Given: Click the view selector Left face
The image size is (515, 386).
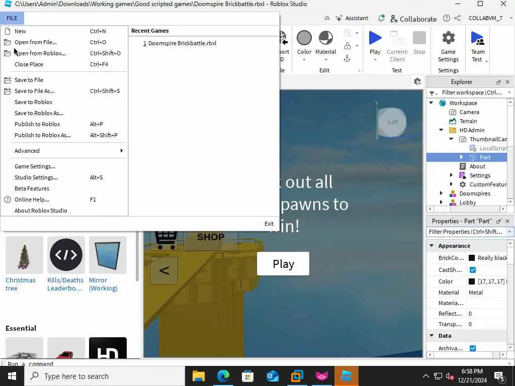Looking at the screenshot, I should (392, 122).
